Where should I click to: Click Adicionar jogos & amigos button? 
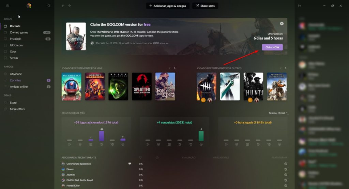(168, 6)
